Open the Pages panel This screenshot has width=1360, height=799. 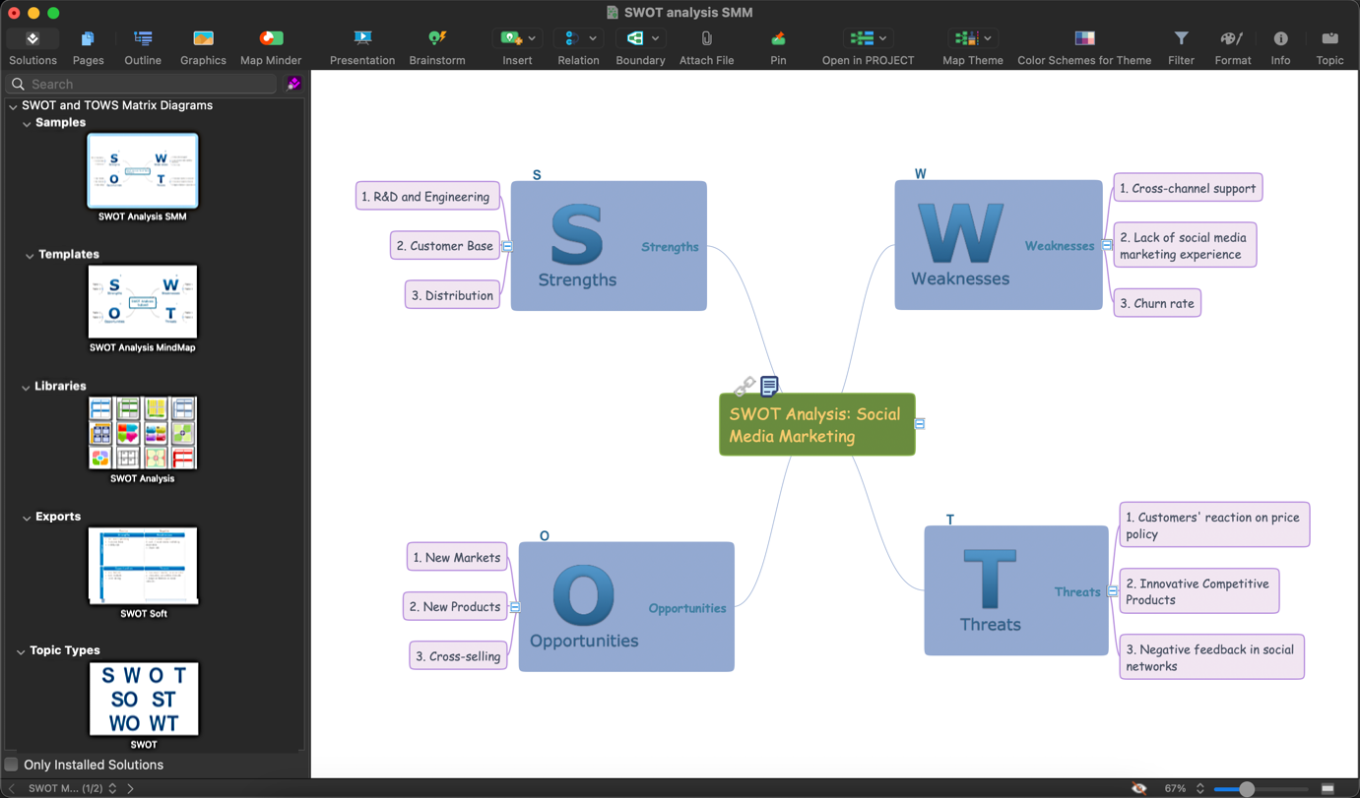88,46
